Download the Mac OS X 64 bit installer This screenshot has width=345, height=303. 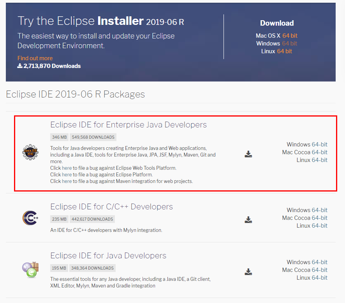tap(290, 36)
